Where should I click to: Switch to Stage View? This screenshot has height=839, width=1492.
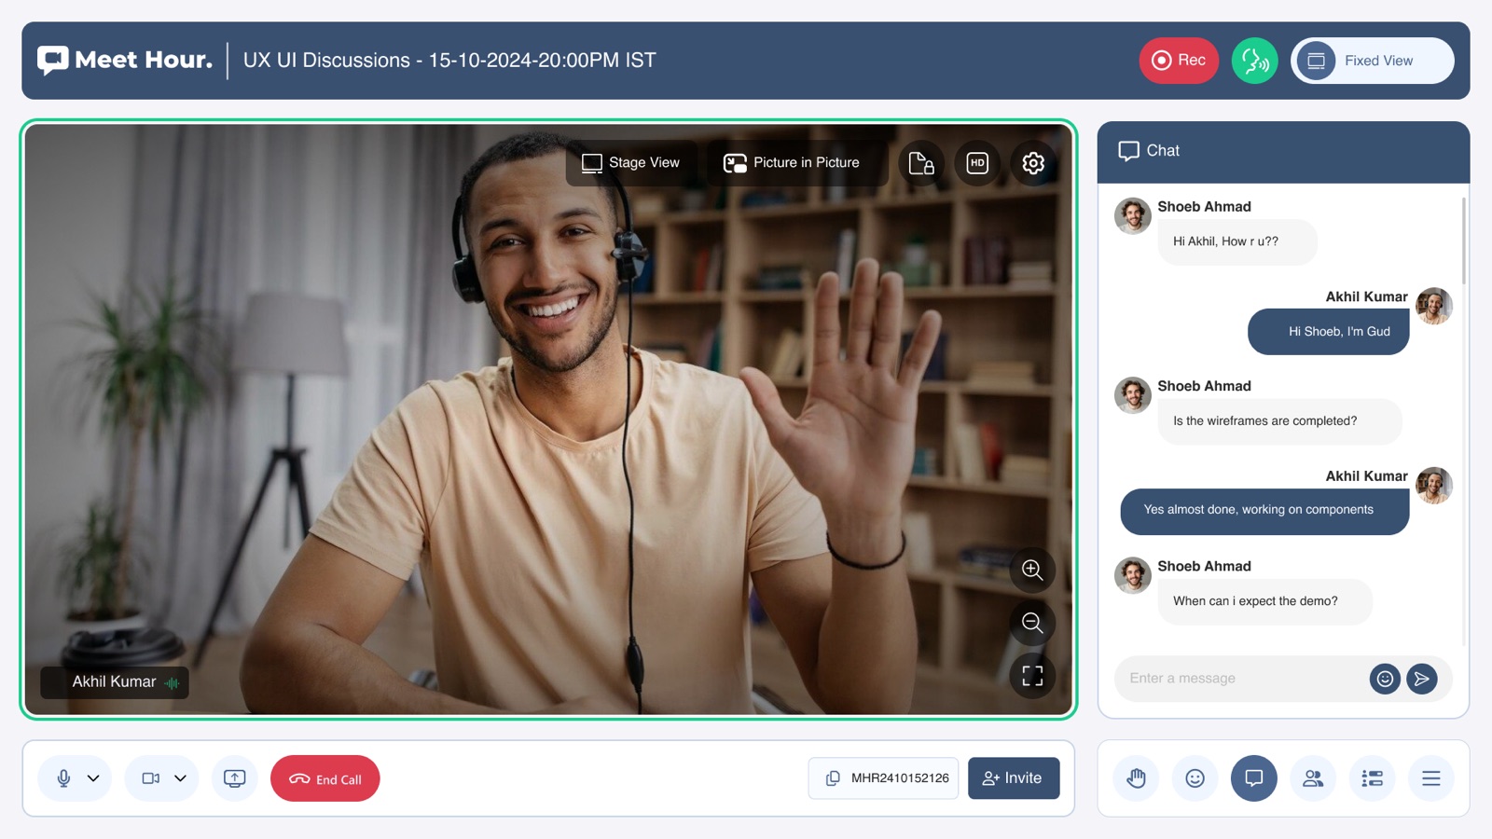point(631,163)
